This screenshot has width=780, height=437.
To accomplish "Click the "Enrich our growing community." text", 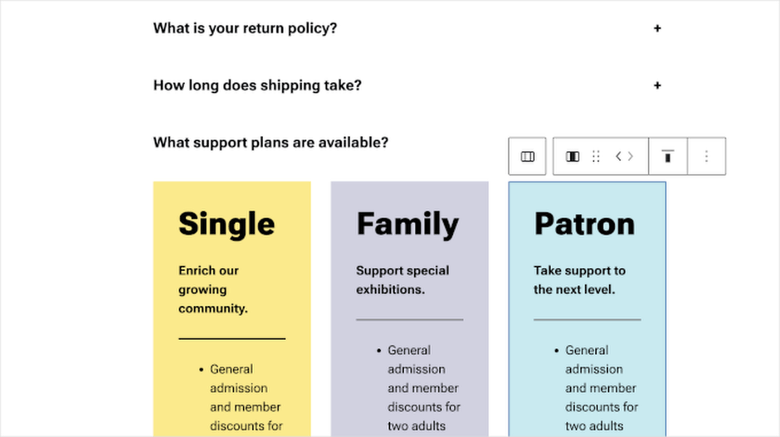I will pyautogui.click(x=213, y=289).
